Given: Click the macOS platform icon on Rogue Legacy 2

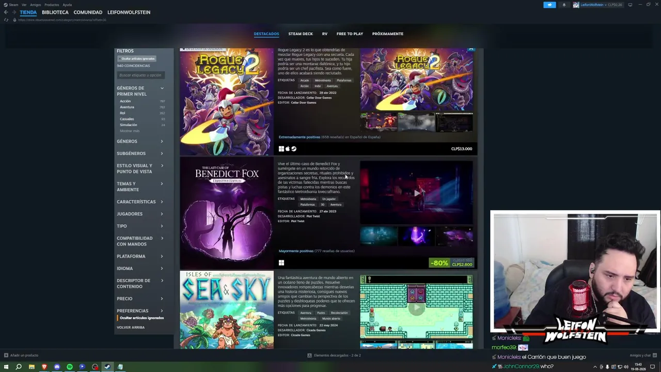Looking at the screenshot, I should coord(288,149).
